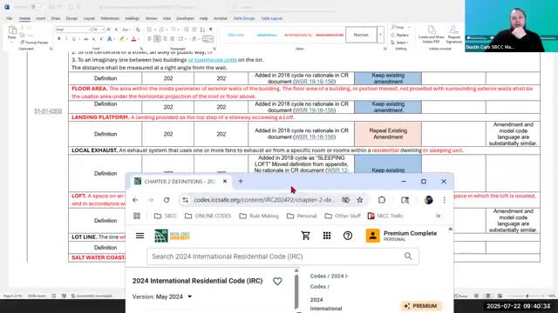Toggle Center alignment in Word ribbon
558x313 pixels.
coord(157,39)
